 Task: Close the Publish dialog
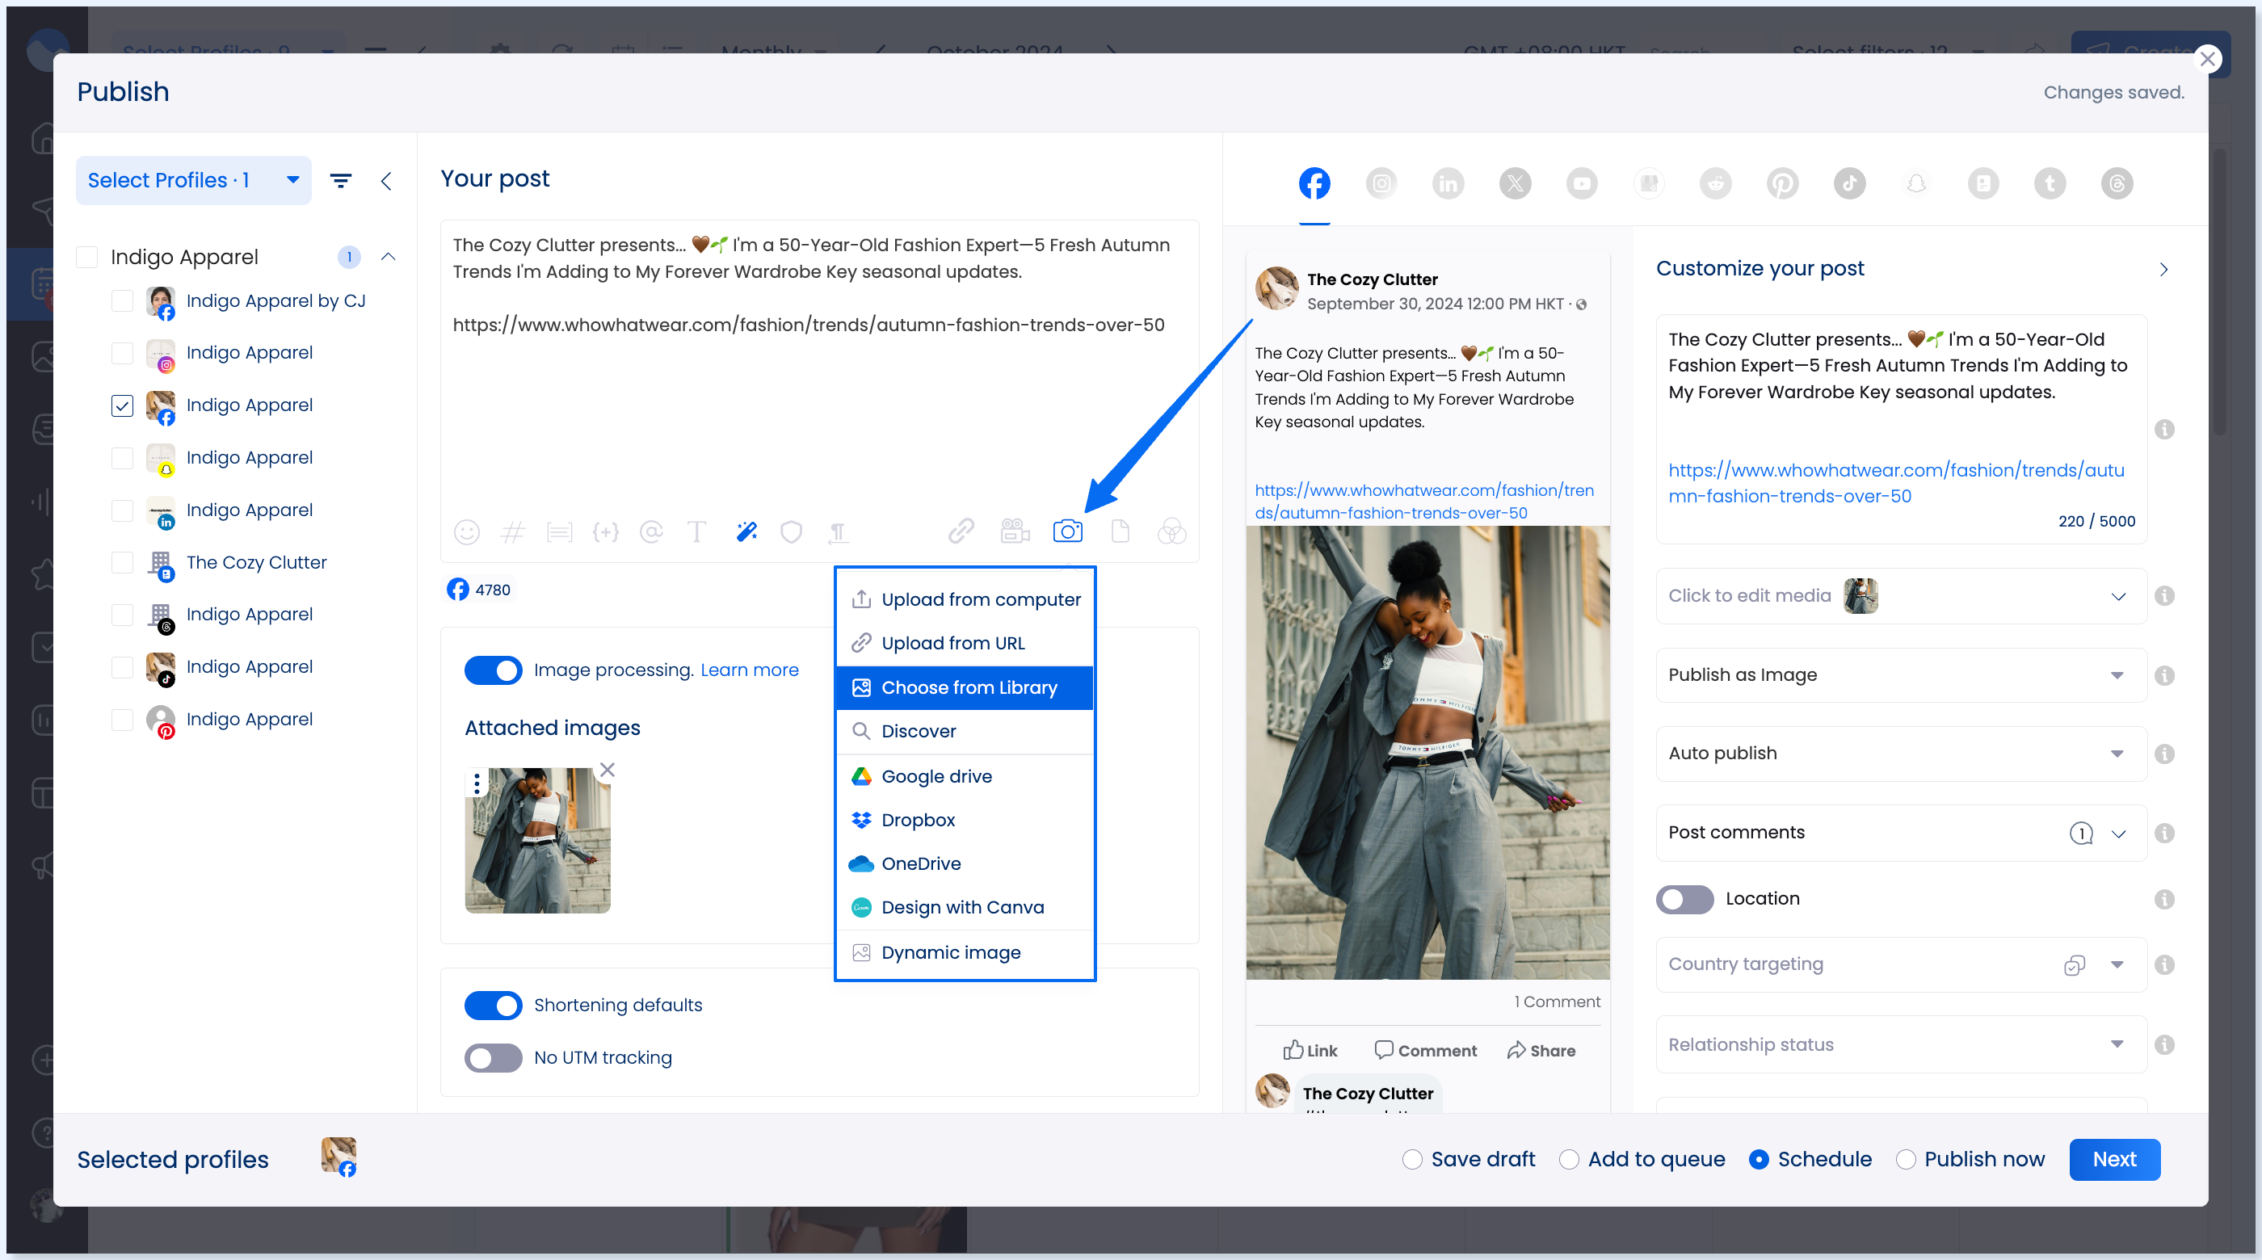(2207, 59)
